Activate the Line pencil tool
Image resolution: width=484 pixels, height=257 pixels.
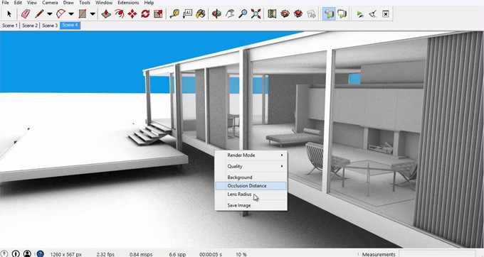coord(39,14)
